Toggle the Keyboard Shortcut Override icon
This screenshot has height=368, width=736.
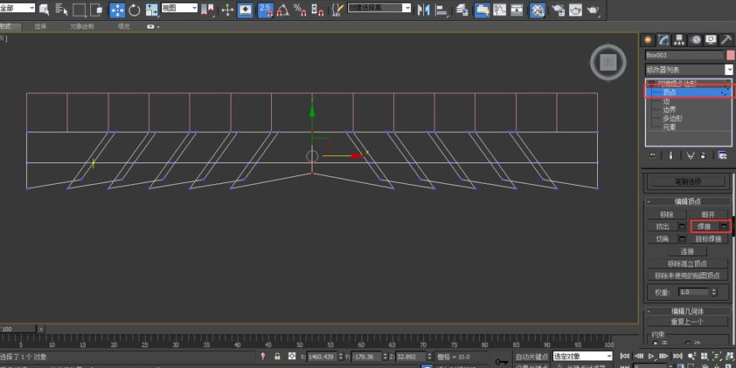(246, 10)
